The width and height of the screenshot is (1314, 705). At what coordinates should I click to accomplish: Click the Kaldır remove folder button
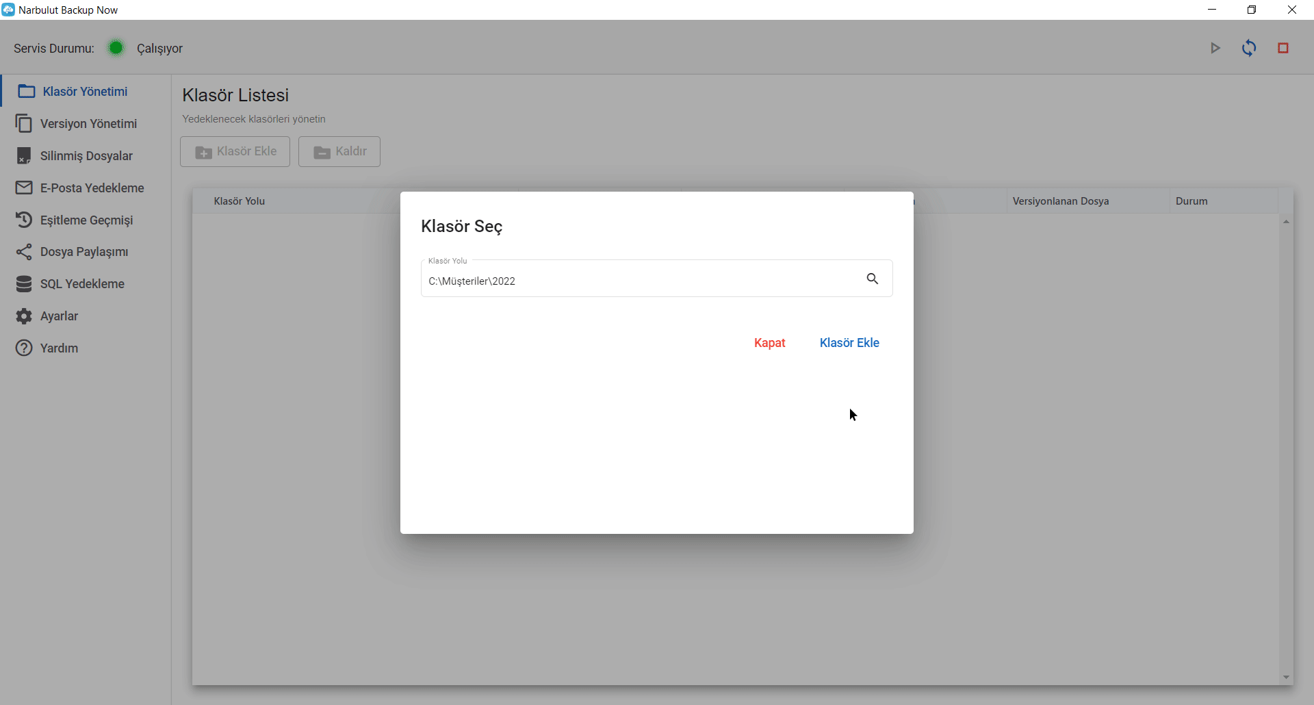(339, 151)
